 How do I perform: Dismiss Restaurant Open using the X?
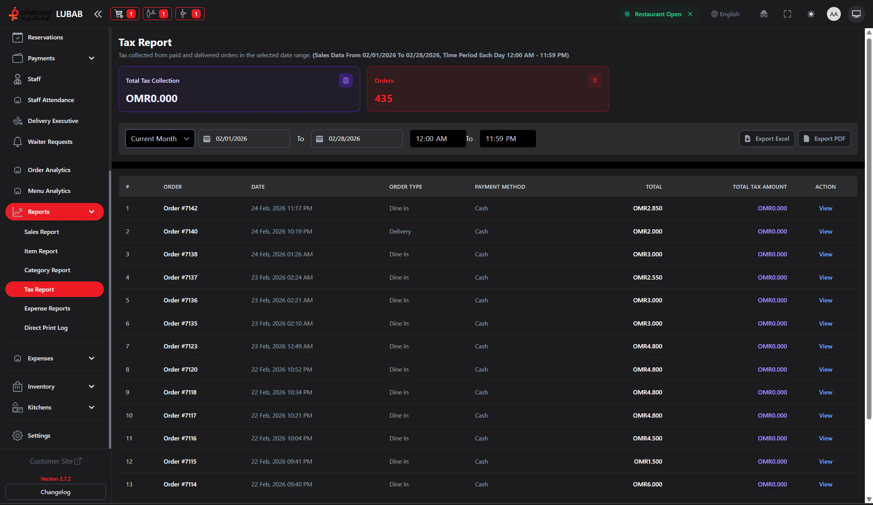tap(690, 14)
